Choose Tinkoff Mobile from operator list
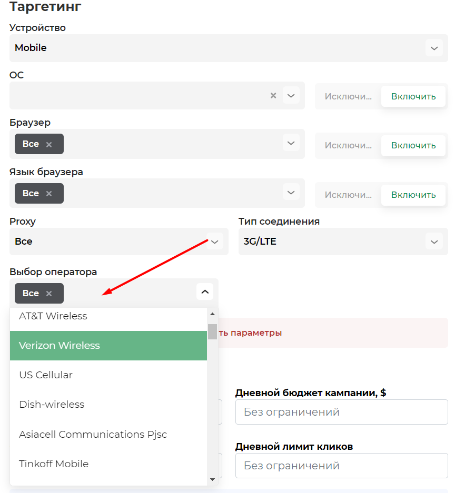The height and width of the screenshot is (493, 455). (x=108, y=464)
